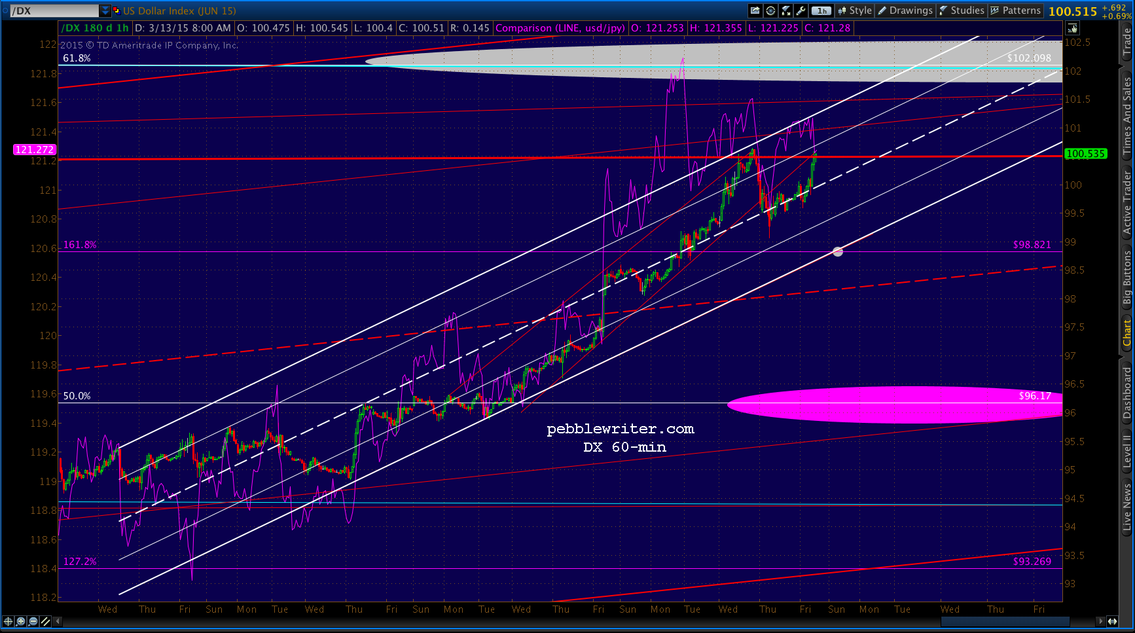1135x633 pixels.
Task: Click the $98.821 price label
Action: point(1032,245)
